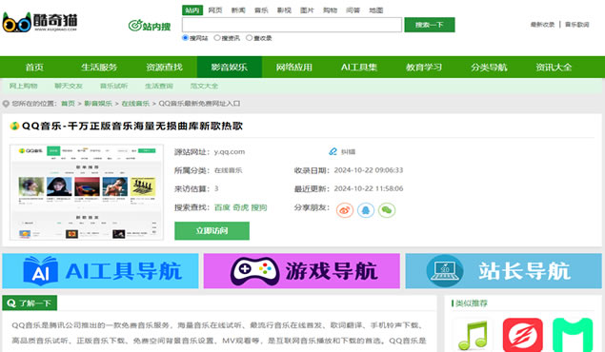605x352 pixels.
Task: Click inside the site search input box
Action: 292,25
